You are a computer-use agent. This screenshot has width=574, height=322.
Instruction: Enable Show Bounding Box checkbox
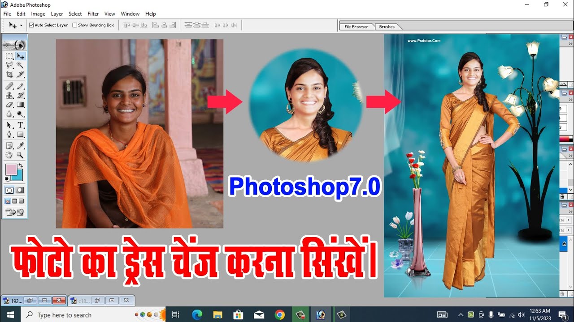75,25
